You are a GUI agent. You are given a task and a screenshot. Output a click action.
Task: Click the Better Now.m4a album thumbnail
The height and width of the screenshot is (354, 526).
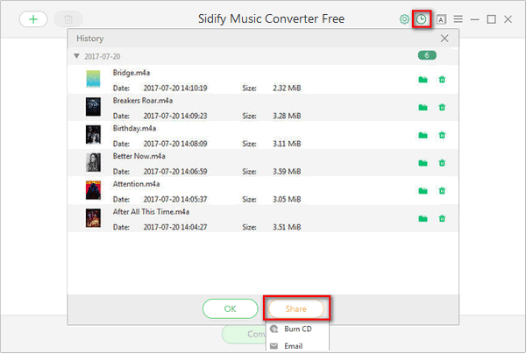(x=93, y=162)
